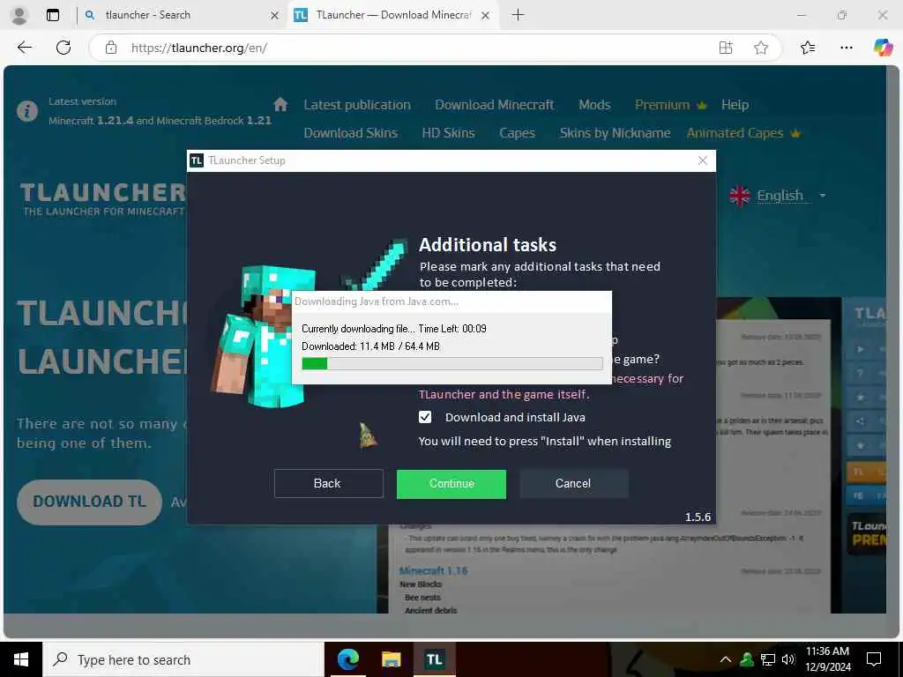Open the Help menu item
This screenshot has height=677, width=903.
(735, 105)
